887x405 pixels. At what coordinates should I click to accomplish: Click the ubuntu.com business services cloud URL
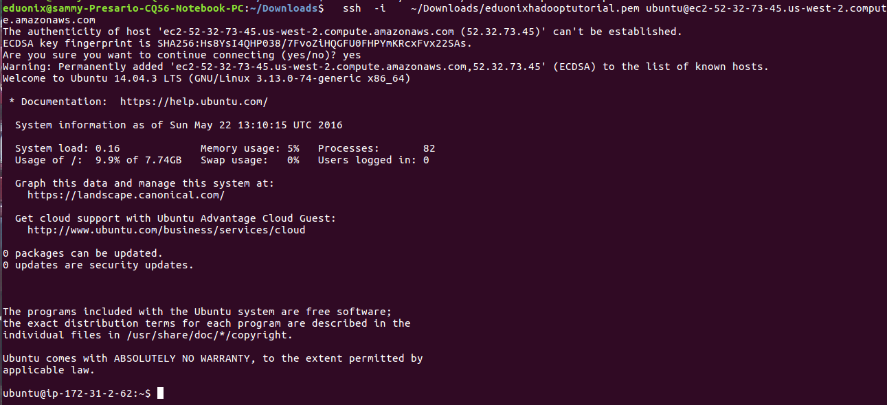click(166, 230)
